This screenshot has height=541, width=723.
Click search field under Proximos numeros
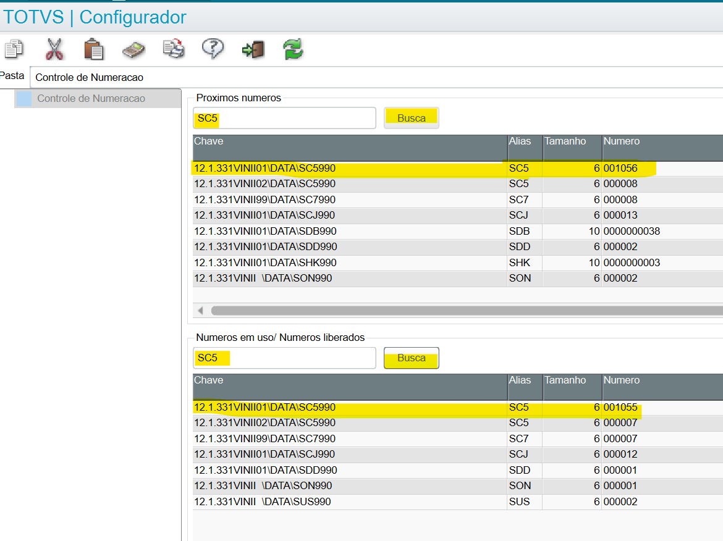coord(284,118)
